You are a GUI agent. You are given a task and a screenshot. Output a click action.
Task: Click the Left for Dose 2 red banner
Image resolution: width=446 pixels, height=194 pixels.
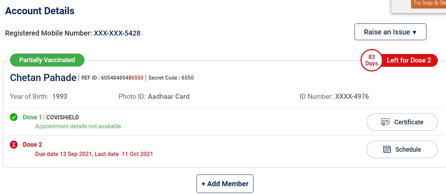click(409, 60)
